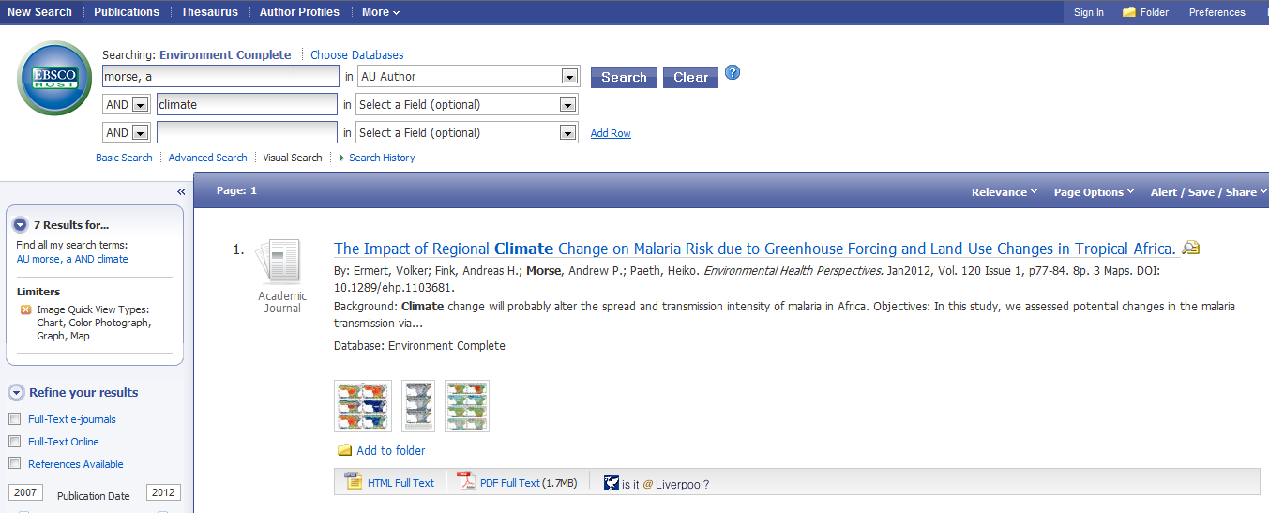Collapse the left sidebar with double-arrow icon

181,191
